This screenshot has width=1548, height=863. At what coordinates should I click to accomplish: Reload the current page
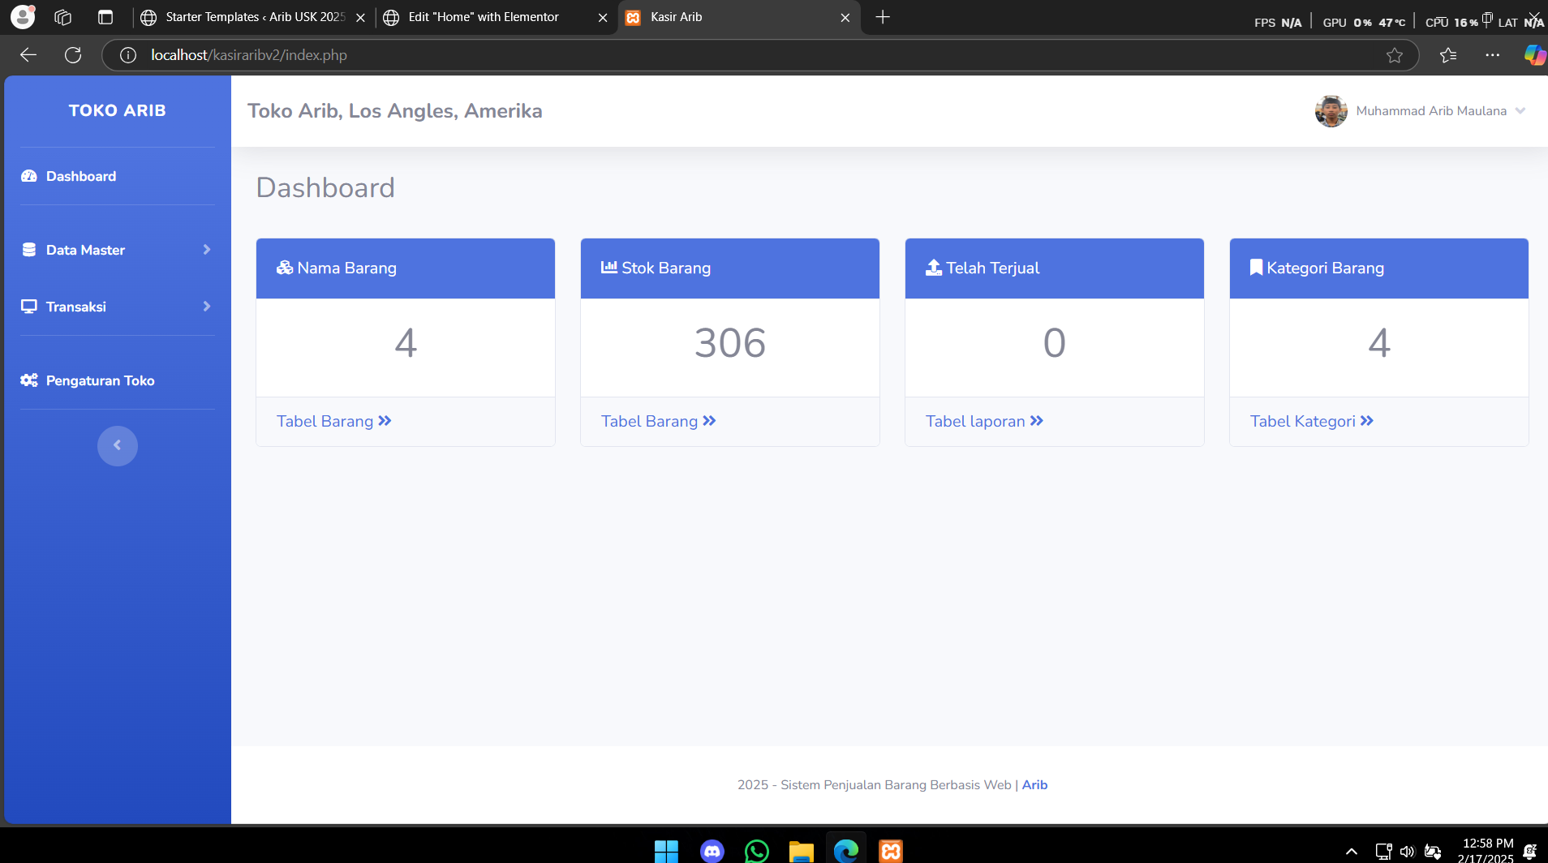[73, 55]
